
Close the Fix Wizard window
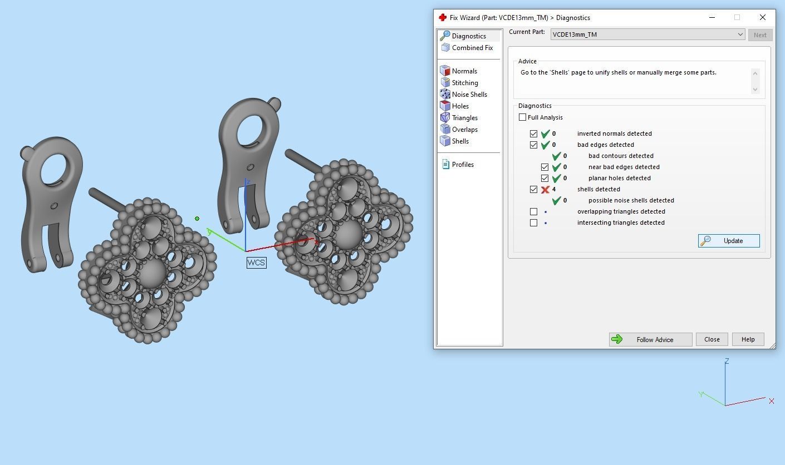coord(762,17)
